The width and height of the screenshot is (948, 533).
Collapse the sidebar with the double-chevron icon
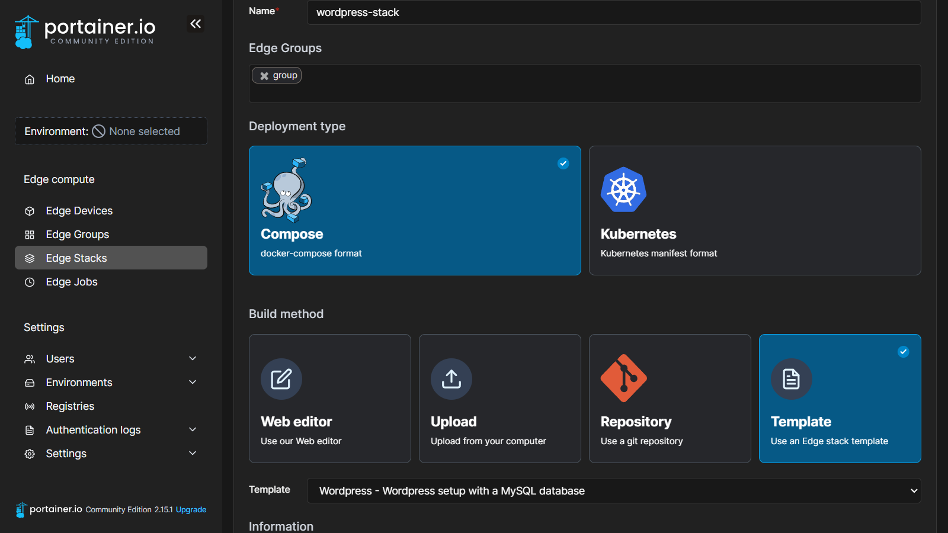(196, 24)
